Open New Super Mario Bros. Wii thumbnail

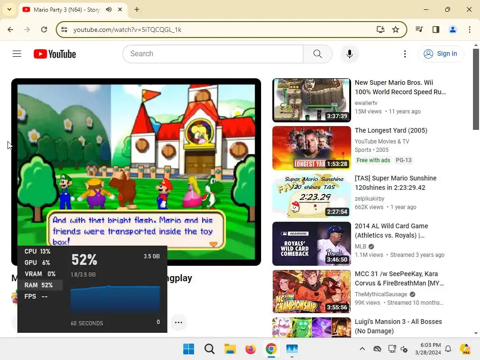coord(311,100)
